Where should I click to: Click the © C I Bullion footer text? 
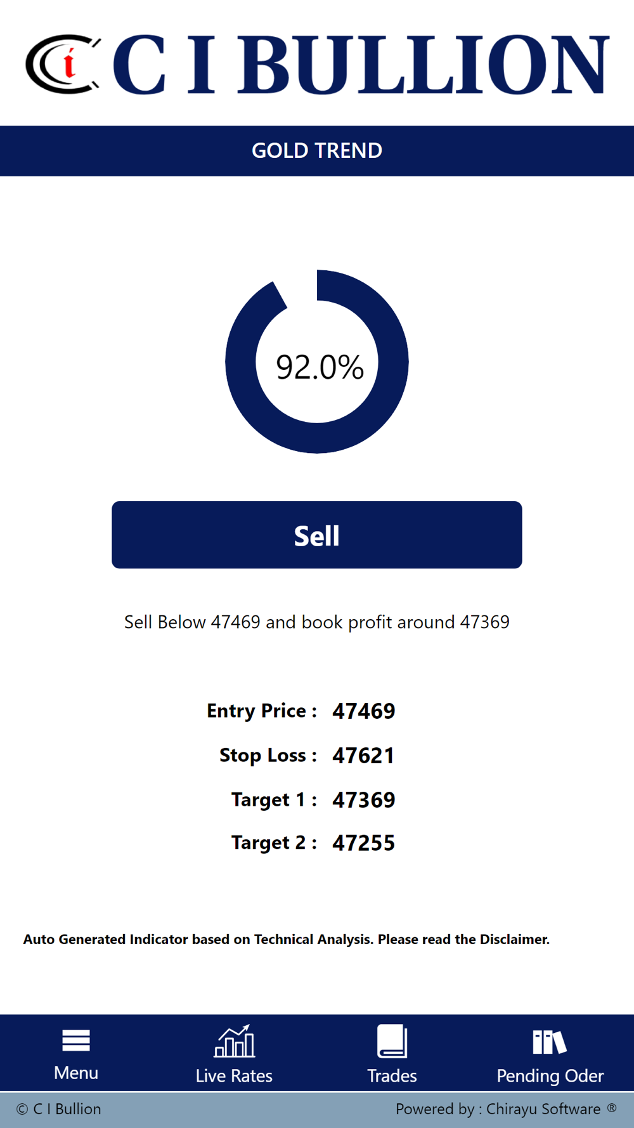pyautogui.click(x=59, y=1108)
